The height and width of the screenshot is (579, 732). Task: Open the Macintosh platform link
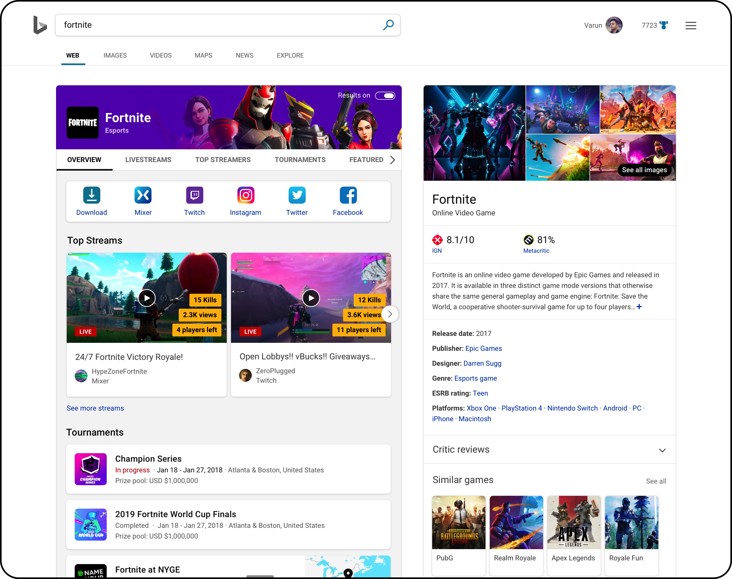tap(475, 419)
